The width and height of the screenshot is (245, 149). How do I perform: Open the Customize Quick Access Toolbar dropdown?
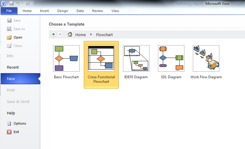(34, 4)
